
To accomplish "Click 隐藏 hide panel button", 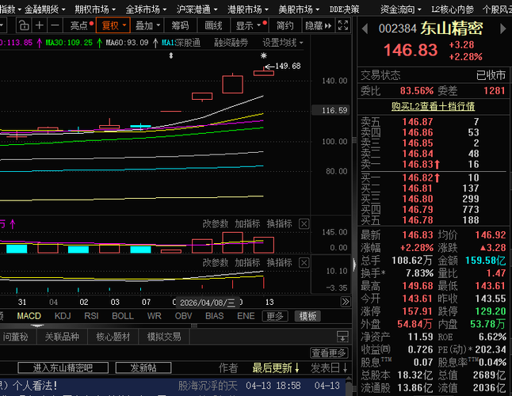I will pyautogui.click(x=318, y=25).
